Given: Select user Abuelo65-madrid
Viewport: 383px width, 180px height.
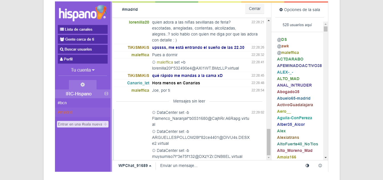Looking at the screenshot, I should (x=294, y=98).
